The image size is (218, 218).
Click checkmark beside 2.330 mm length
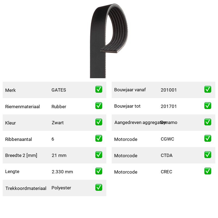[99, 171]
